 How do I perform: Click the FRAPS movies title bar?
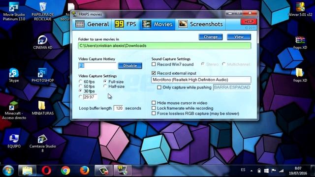(149, 14)
